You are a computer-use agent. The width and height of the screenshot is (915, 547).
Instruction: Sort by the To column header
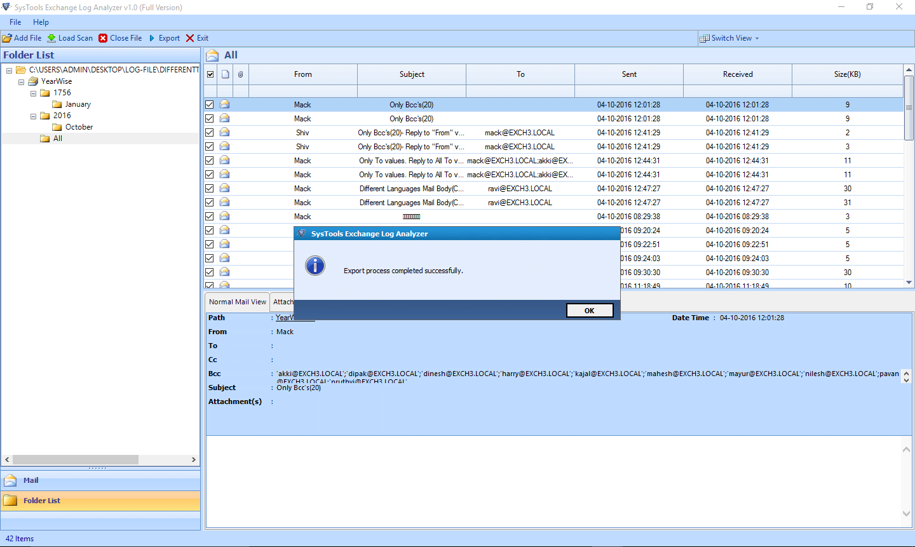(520, 74)
